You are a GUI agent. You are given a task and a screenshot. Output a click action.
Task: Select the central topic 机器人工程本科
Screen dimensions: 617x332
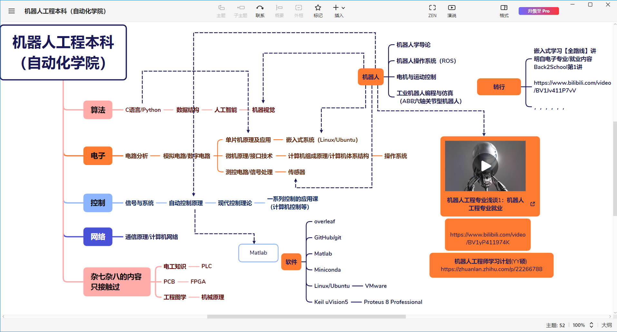(64, 53)
